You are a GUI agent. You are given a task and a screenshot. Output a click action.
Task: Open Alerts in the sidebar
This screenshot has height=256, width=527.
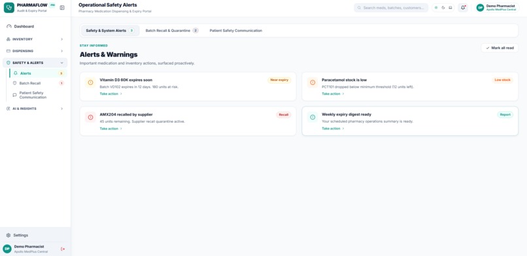(x=38, y=73)
